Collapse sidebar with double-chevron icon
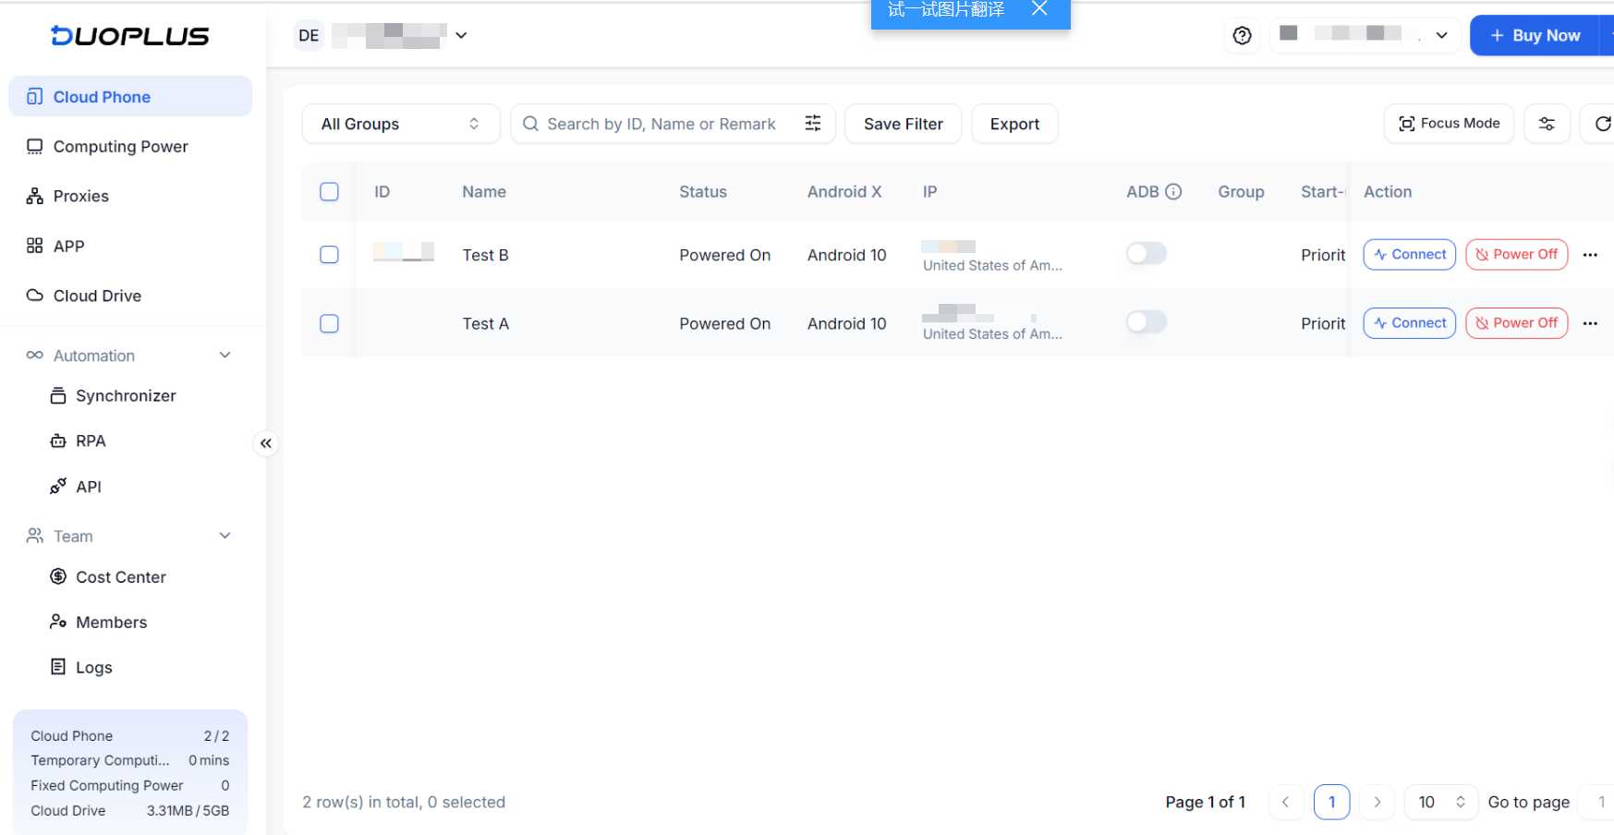Image resolution: width=1614 pixels, height=835 pixels. tap(266, 443)
